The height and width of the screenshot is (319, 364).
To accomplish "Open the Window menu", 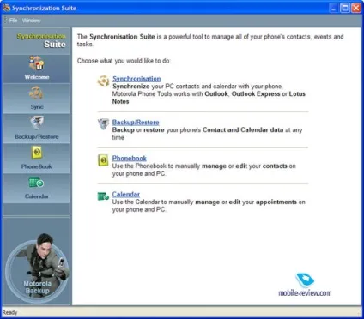I will click(x=31, y=21).
